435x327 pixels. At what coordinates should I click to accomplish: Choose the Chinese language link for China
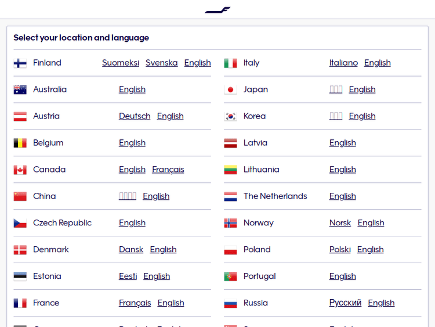[x=128, y=196]
